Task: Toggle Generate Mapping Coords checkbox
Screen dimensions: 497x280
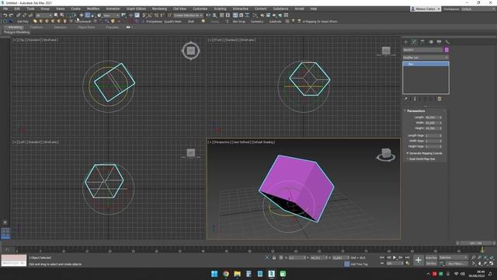Action: coord(408,153)
